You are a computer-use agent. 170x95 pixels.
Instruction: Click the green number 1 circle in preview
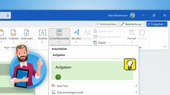pyautogui.click(x=58, y=77)
